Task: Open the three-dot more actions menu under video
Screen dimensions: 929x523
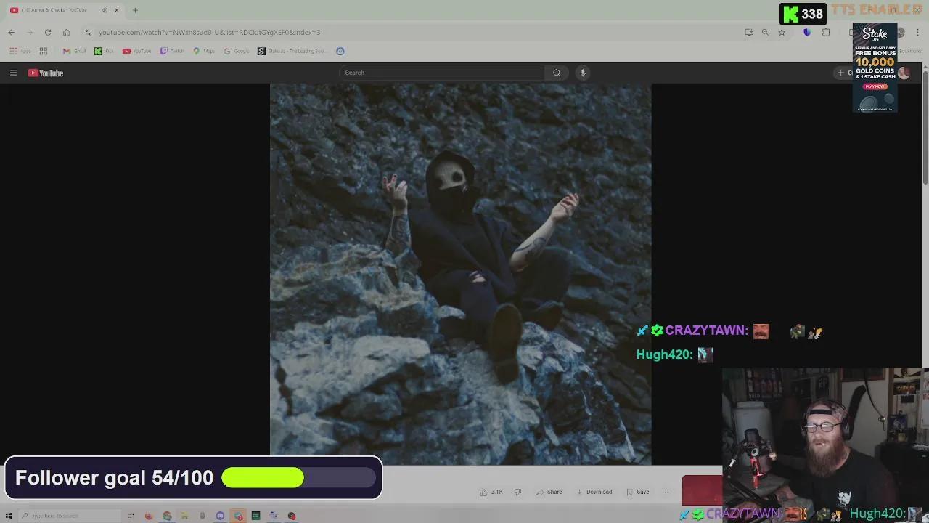Action: pyautogui.click(x=665, y=492)
